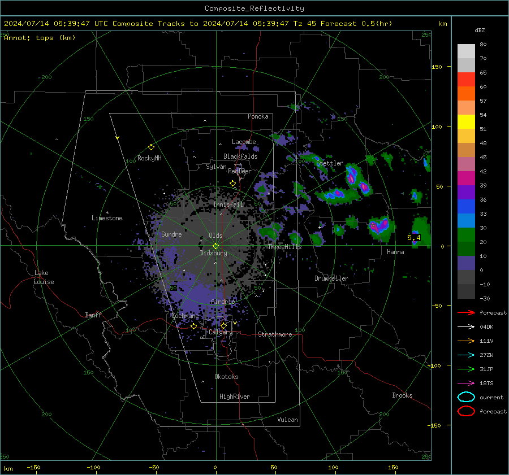Click the Vulcan label
This screenshot has width=509, height=475.
pos(288,420)
